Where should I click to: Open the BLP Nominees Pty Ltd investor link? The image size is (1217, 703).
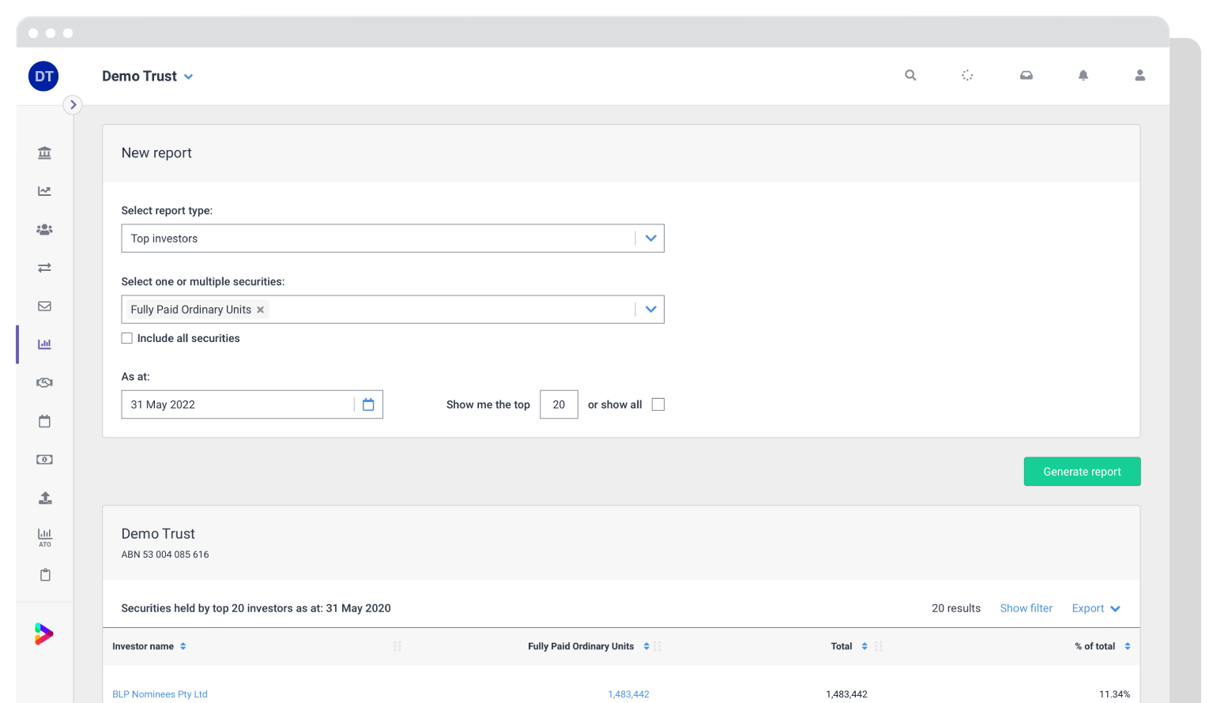(x=160, y=694)
